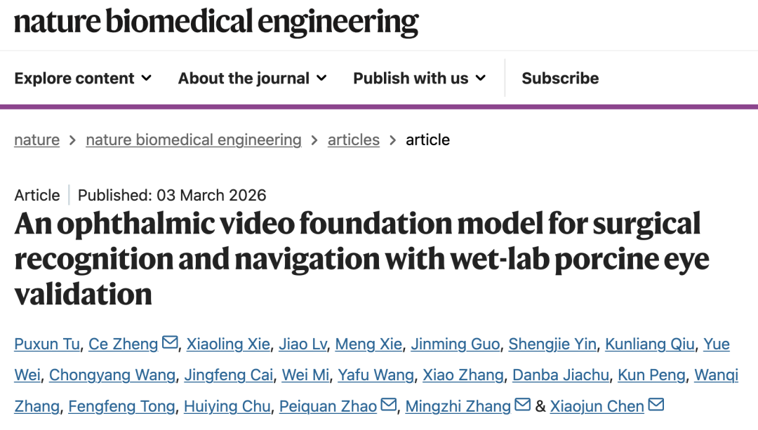Screen dimensions: 758x430
Task: Click author Danba Jiachu link
Action: tap(561, 375)
